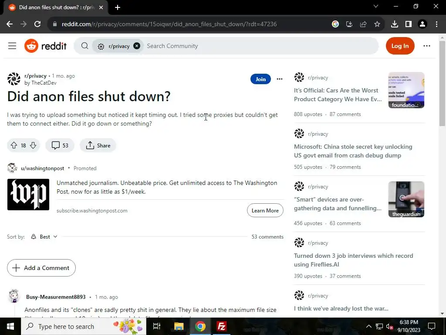Click r/privacy label above Microsoft post

(318, 134)
